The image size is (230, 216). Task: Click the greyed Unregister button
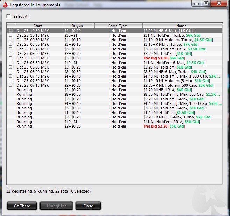[56, 206]
